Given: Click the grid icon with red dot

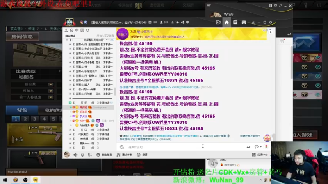Looking at the screenshot, I should point(282,41).
